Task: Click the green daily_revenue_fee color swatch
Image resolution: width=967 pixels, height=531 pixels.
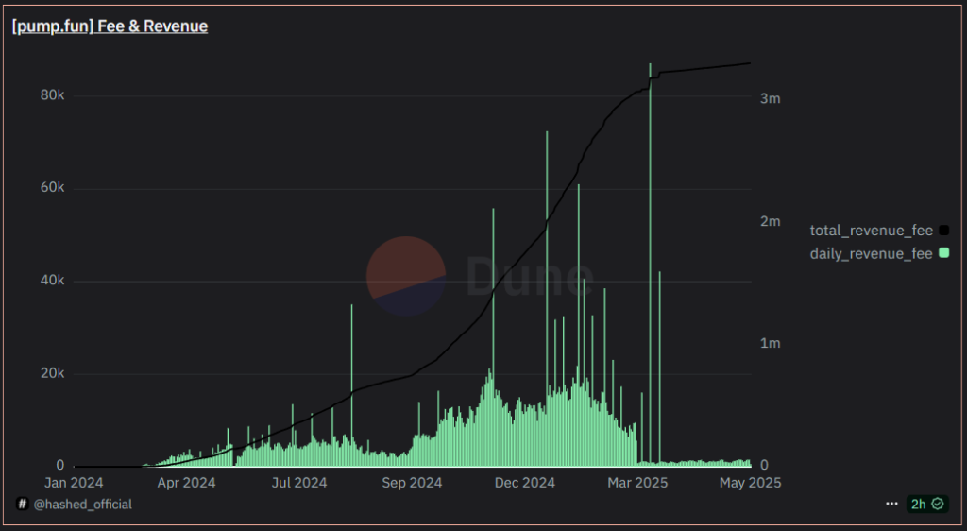Action: point(944,253)
